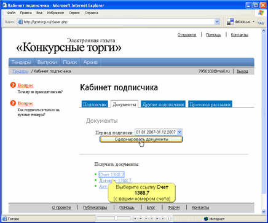This screenshot has height=223, width=268.
Task: Open the Файл menu
Action: 11,13
